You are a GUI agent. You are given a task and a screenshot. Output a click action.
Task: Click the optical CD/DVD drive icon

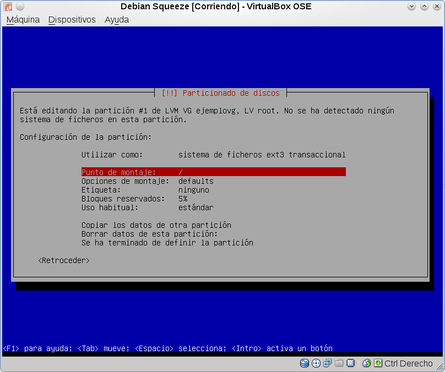click(x=316, y=363)
